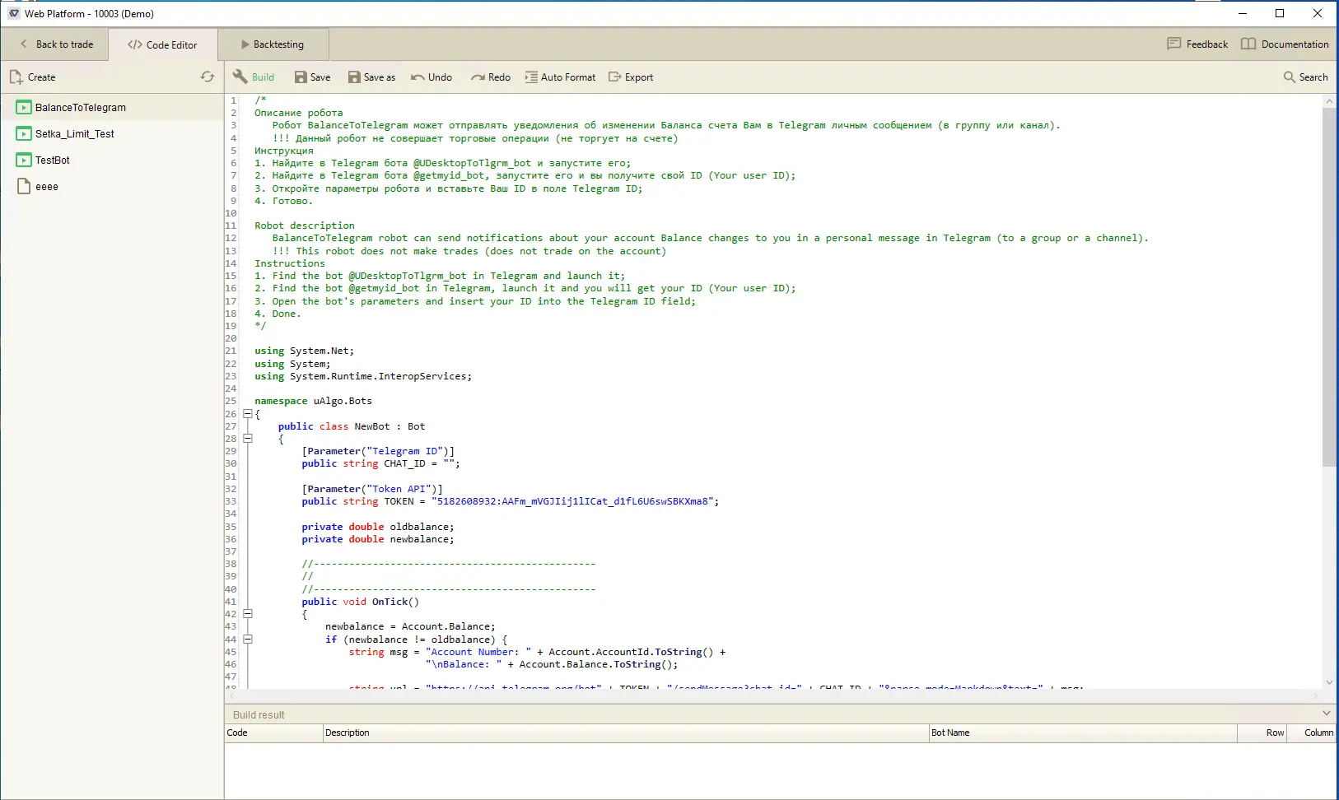
Task: Collapse the OnTick method block at line 42
Action: coord(247,614)
